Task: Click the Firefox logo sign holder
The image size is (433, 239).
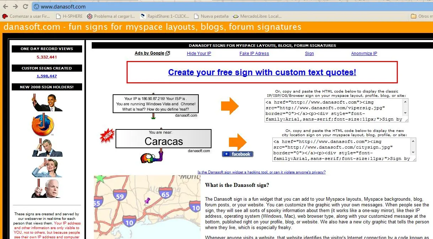Action: [x=43, y=125]
